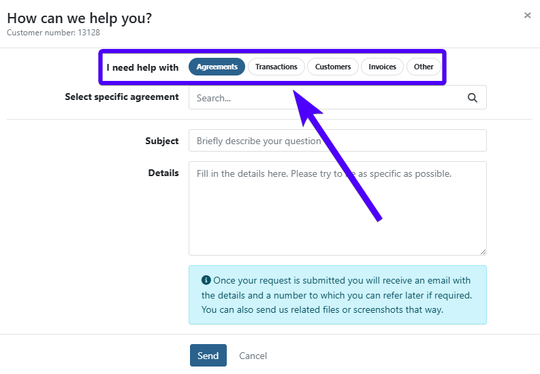Screen dimensions: 540x374
Task: Click the Subject field label
Action: click(161, 141)
